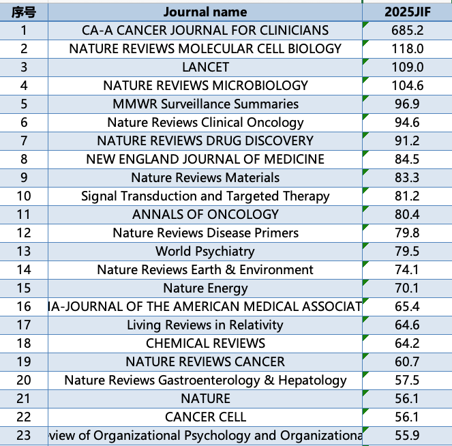The width and height of the screenshot is (452, 446).
Task: Click the JIF value 79.5
Action: click(x=407, y=252)
